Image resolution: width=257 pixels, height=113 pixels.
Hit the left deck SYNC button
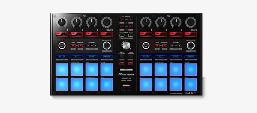click(x=62, y=46)
